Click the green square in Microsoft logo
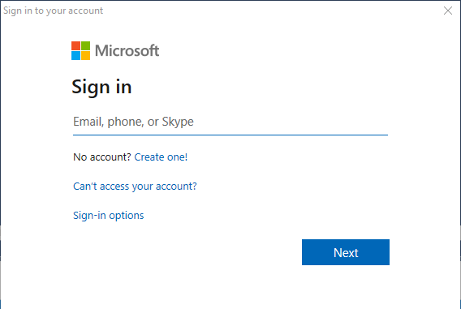The width and height of the screenshot is (461, 309). click(x=85, y=45)
